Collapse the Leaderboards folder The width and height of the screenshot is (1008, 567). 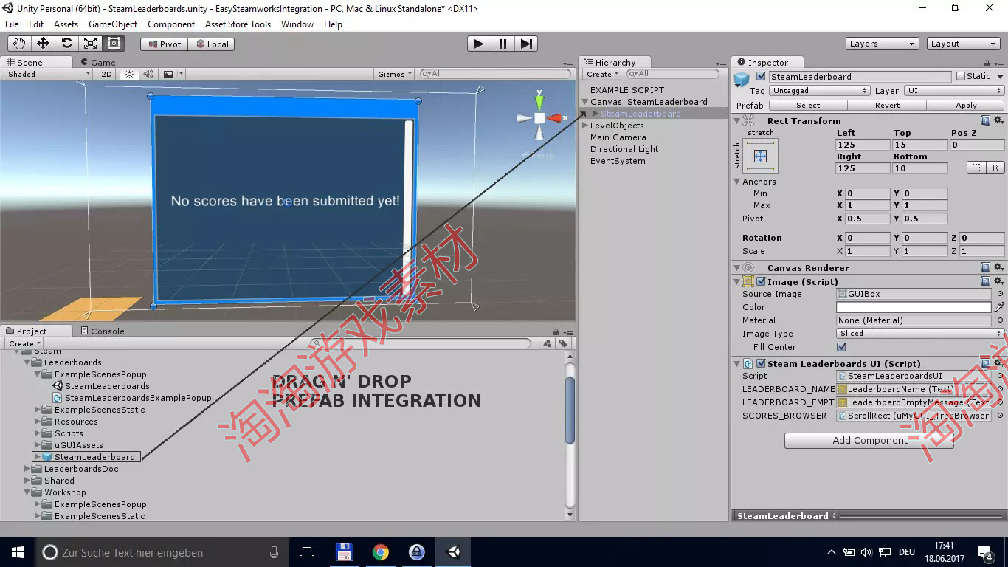[28, 362]
